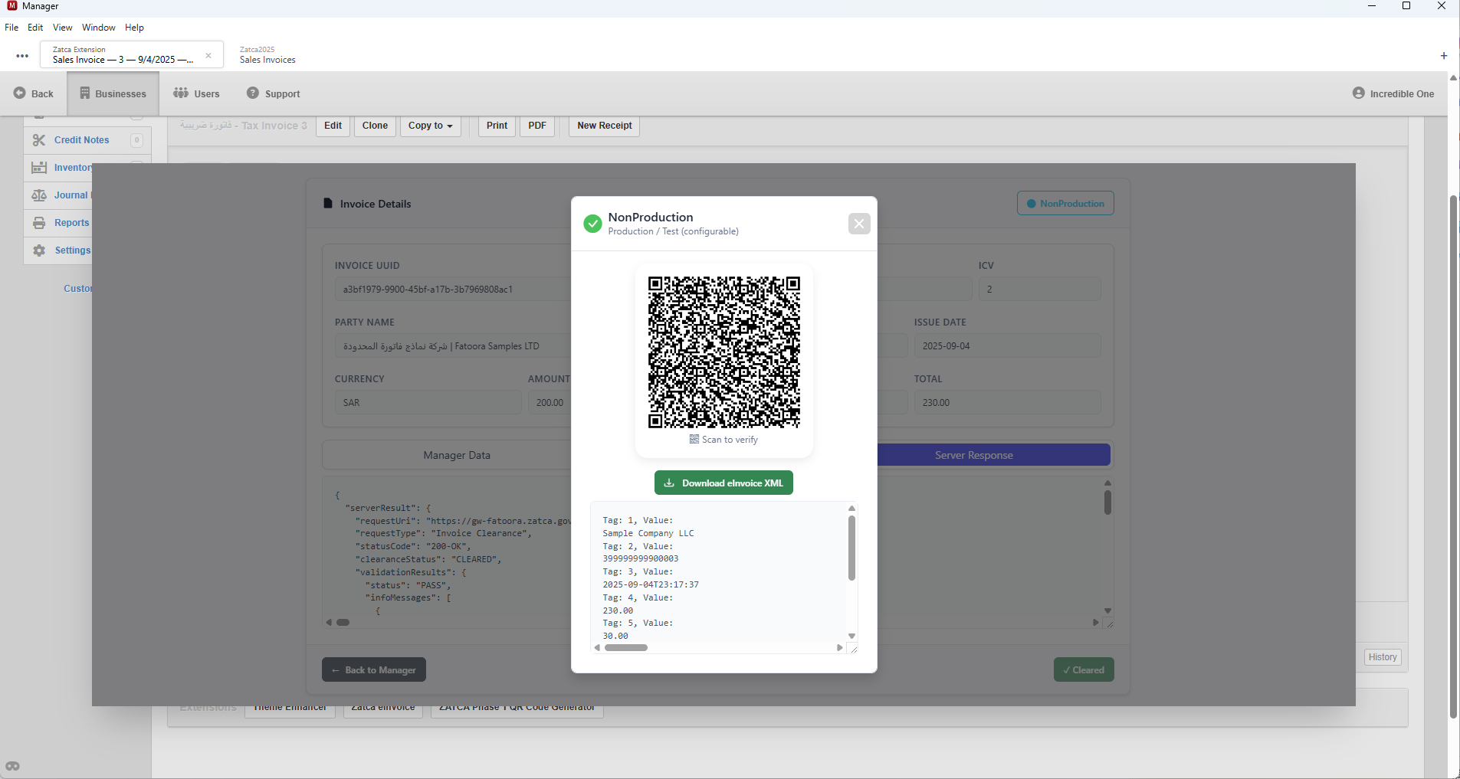Image resolution: width=1460 pixels, height=779 pixels.
Task: Open the Users section
Action: click(196, 93)
